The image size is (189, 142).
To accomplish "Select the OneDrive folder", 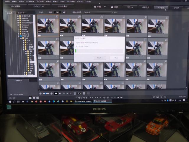I will coord(25,27).
